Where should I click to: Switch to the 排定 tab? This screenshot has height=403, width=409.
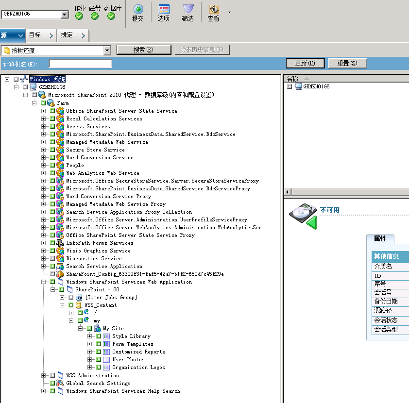click(x=73, y=35)
